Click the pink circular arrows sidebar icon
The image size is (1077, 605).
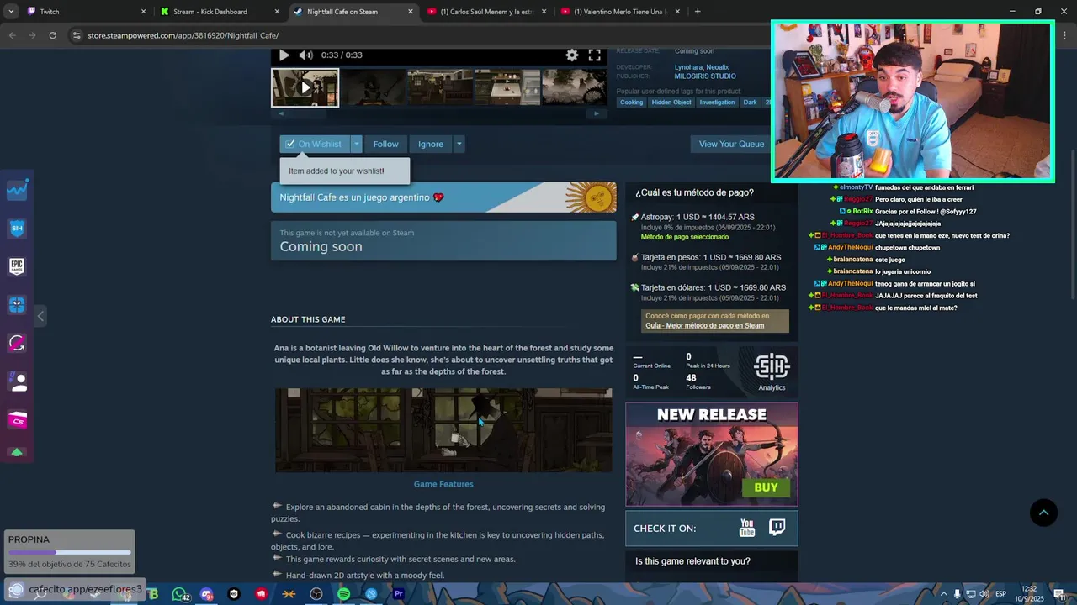17,343
